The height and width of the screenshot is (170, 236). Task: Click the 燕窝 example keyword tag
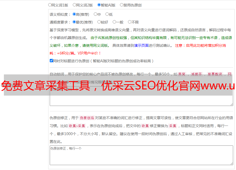(x=182, y=74)
